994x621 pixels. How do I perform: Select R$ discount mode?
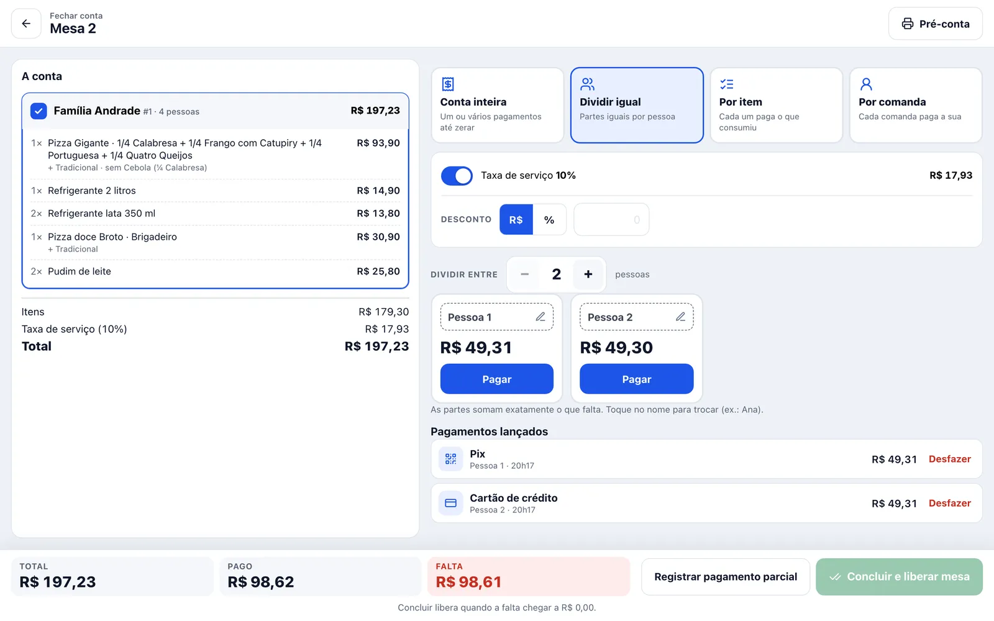[x=516, y=220]
